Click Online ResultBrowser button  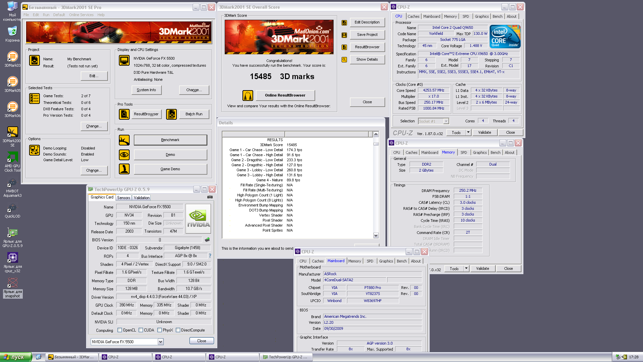click(x=285, y=96)
